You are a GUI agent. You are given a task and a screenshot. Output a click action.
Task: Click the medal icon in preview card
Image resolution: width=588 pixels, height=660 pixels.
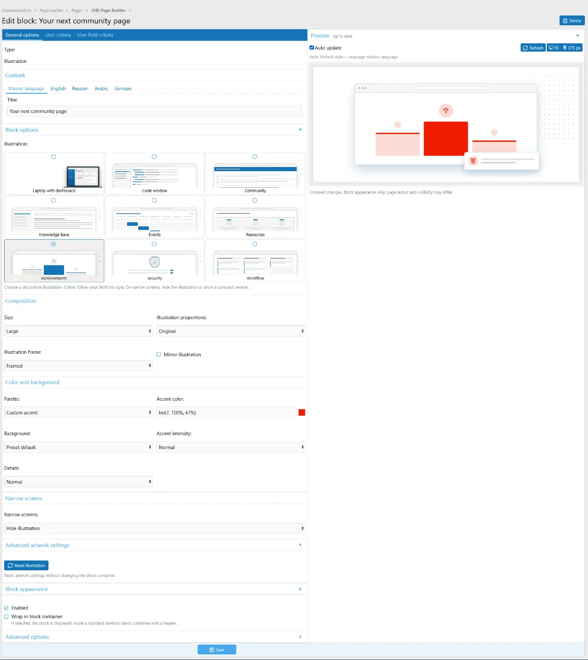tap(473, 161)
